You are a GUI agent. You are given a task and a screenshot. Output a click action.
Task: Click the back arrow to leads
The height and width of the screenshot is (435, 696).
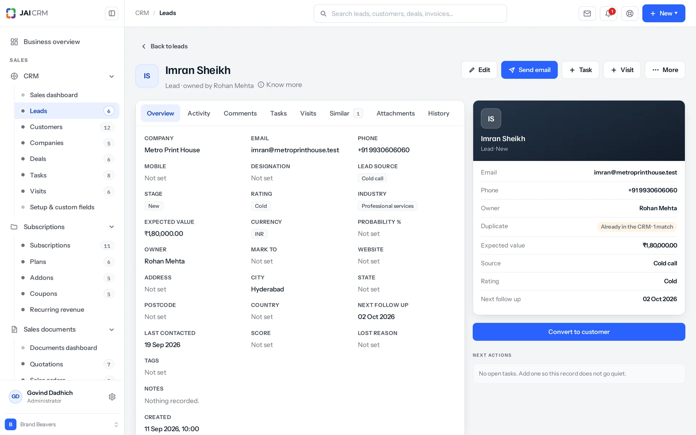coord(144,46)
